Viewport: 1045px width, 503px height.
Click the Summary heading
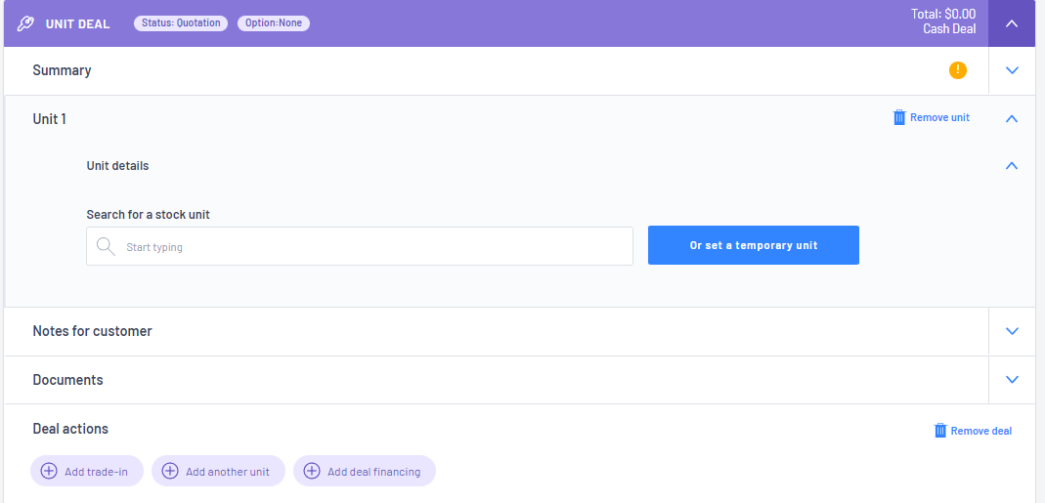coord(62,70)
